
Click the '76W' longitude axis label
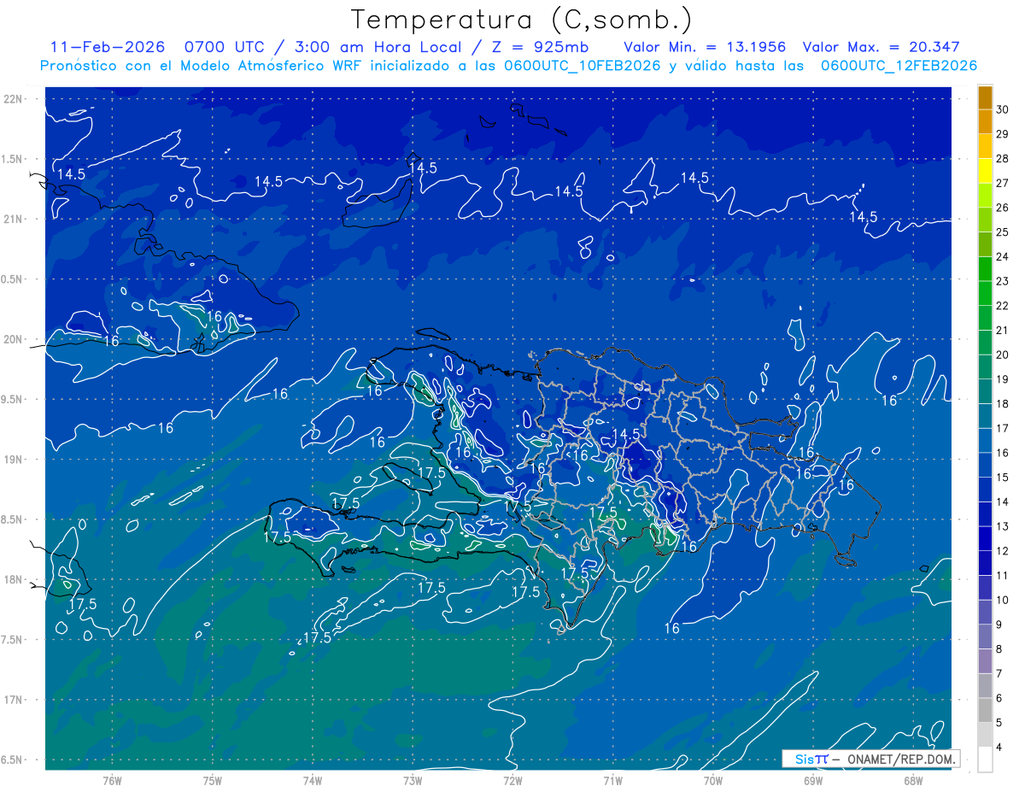click(112, 780)
